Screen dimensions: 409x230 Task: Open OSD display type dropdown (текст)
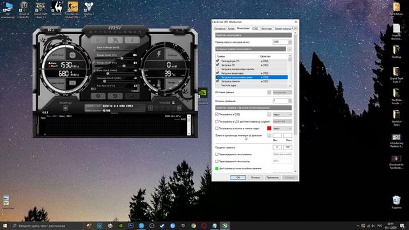[x=282, y=114]
